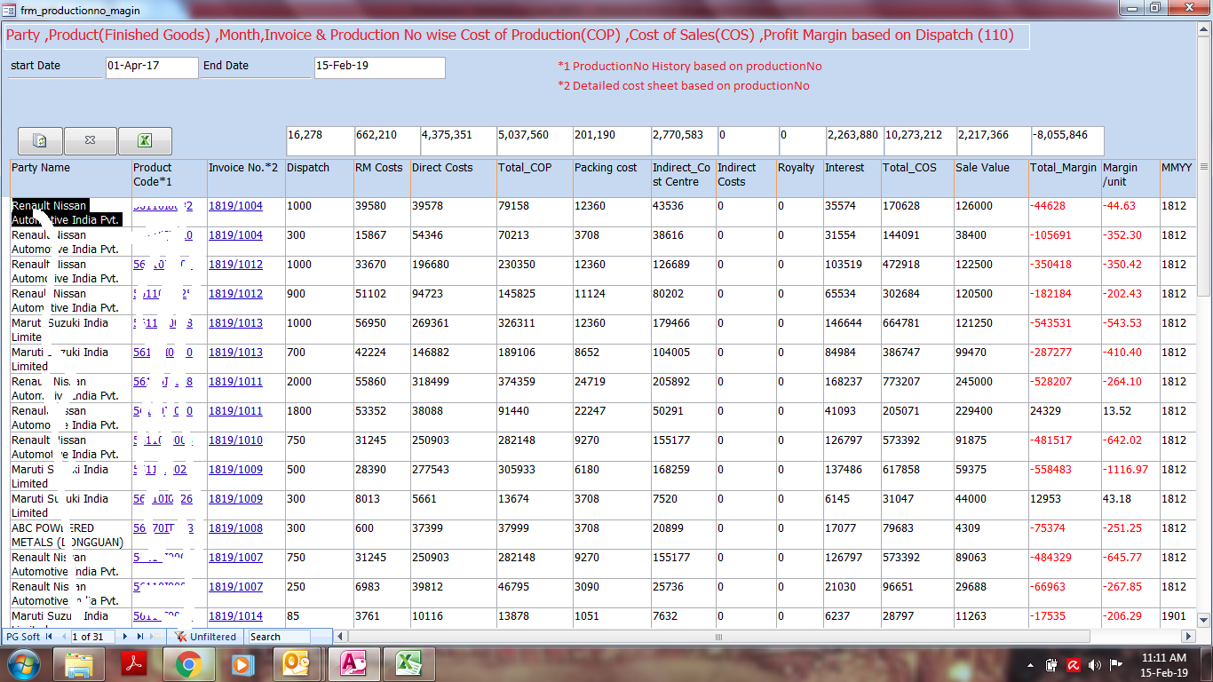This screenshot has width=1213, height=682.
Task: Go to first record navigation arrow
Action: pos(50,637)
